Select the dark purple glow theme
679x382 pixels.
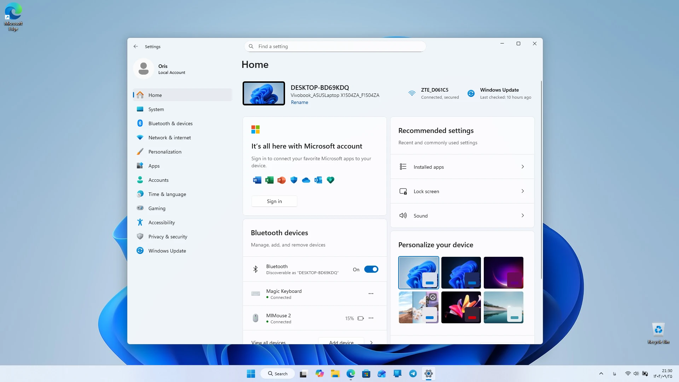click(x=503, y=273)
